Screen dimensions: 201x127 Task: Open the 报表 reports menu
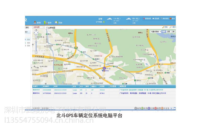[48, 23]
